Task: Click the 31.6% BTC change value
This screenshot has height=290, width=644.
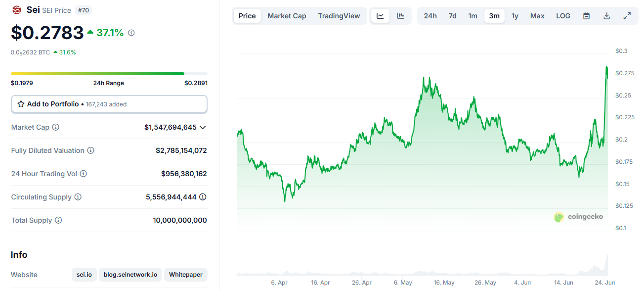Action: [x=68, y=52]
